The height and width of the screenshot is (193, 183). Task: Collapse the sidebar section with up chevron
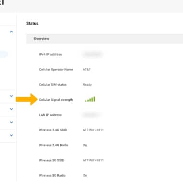(11, 31)
